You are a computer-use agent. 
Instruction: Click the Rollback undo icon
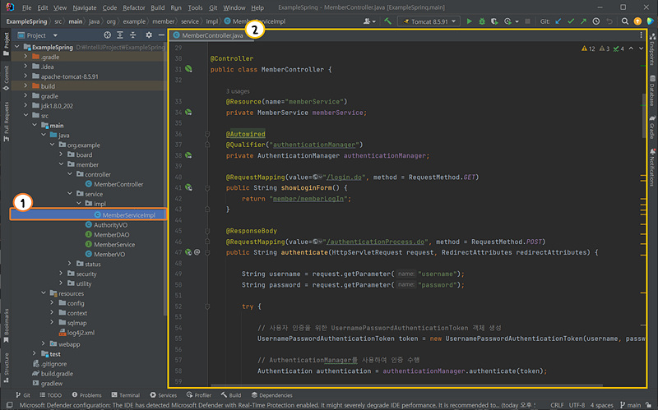coord(609,21)
